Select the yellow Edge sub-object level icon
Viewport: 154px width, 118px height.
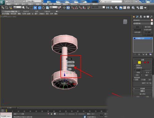tap(140, 62)
